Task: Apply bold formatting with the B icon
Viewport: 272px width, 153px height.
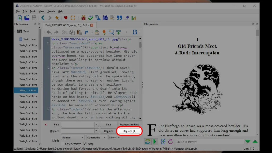Action: click(x=135, y=32)
